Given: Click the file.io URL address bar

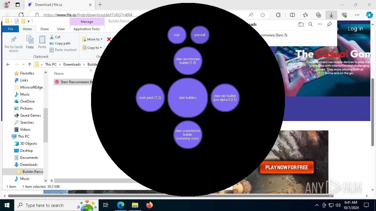Looking at the screenshot, I should coord(88,15).
